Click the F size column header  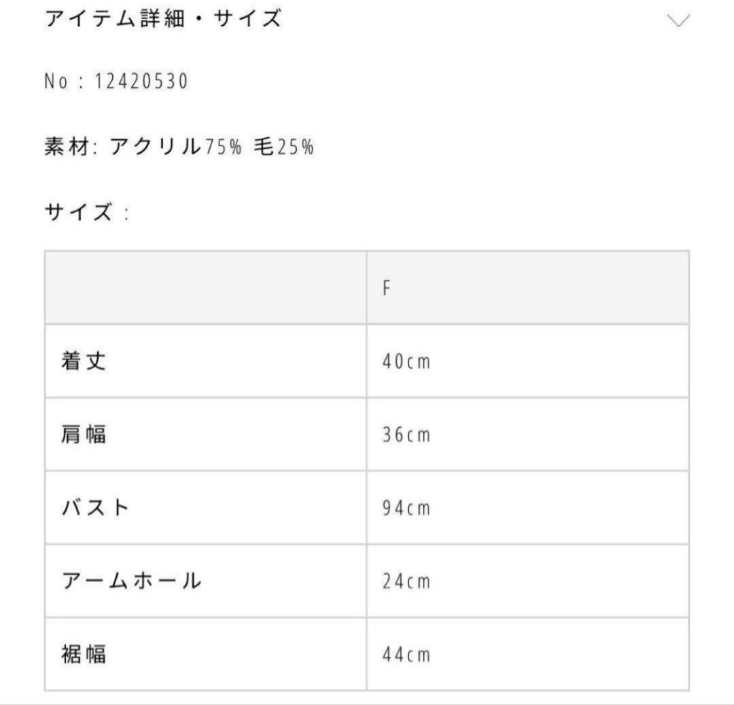coord(386,288)
